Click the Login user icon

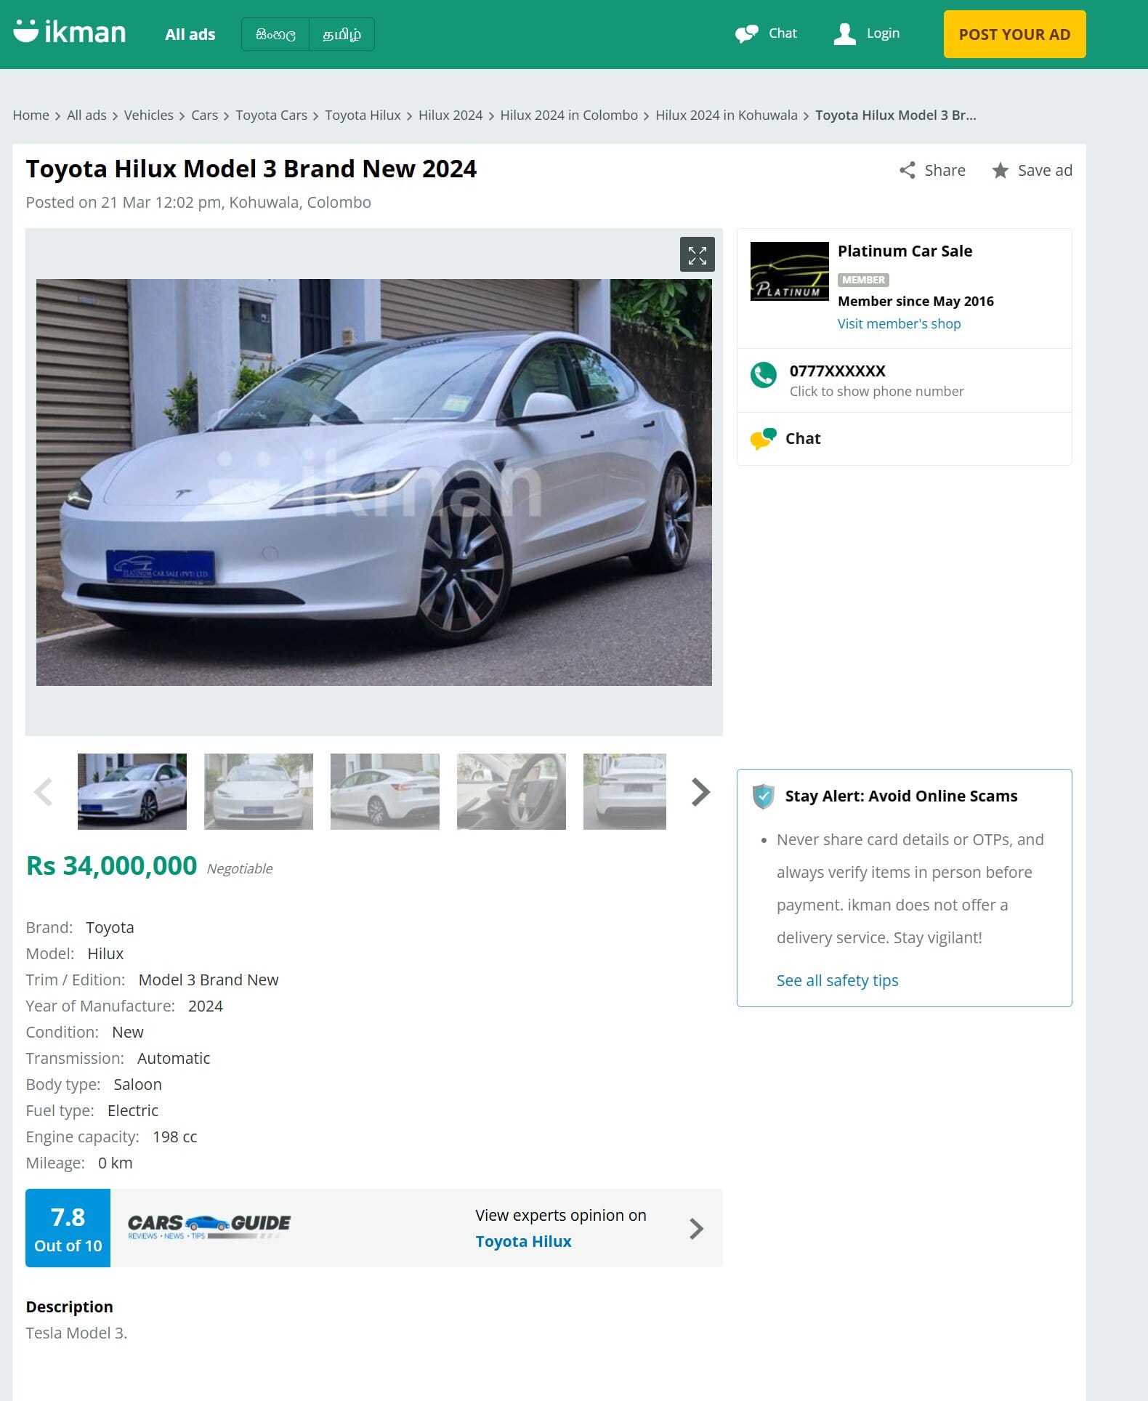(844, 33)
